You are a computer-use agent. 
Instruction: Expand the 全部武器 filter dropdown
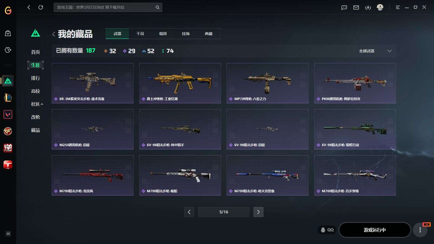coord(375,51)
